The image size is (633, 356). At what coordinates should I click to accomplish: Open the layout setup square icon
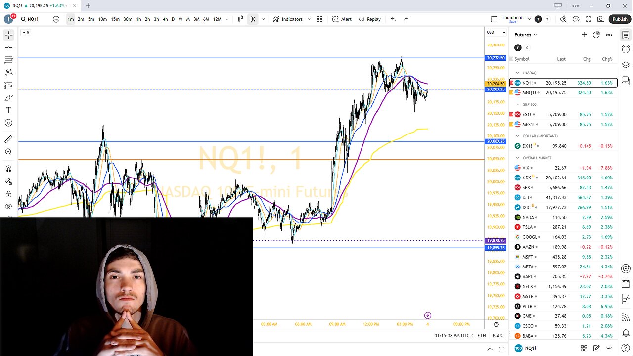coord(494,19)
